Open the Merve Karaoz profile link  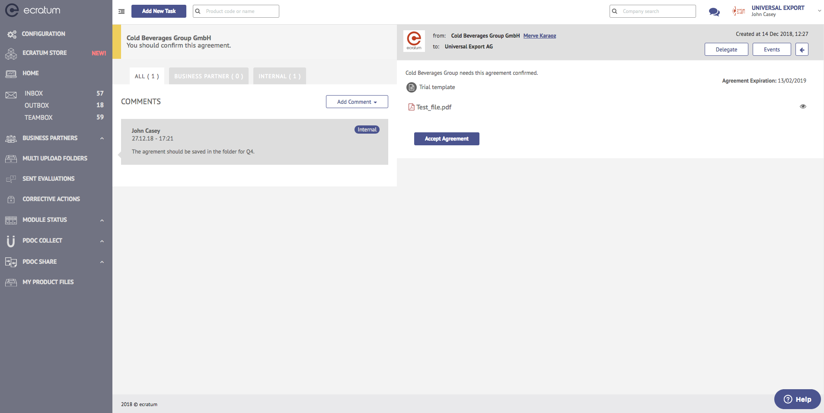click(540, 36)
